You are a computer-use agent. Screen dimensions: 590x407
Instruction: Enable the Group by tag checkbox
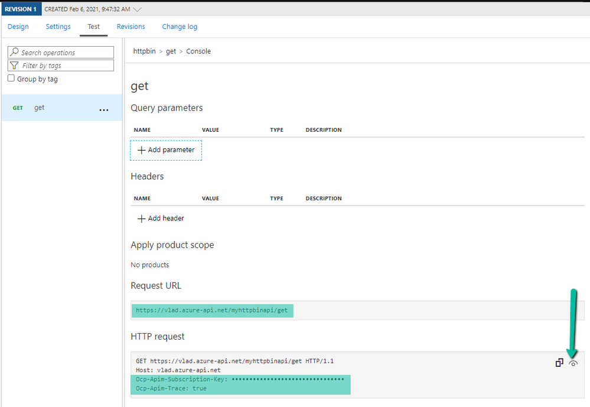(11, 79)
